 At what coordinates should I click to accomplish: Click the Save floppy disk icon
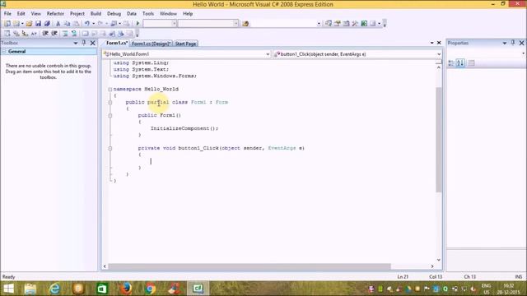coord(38,24)
